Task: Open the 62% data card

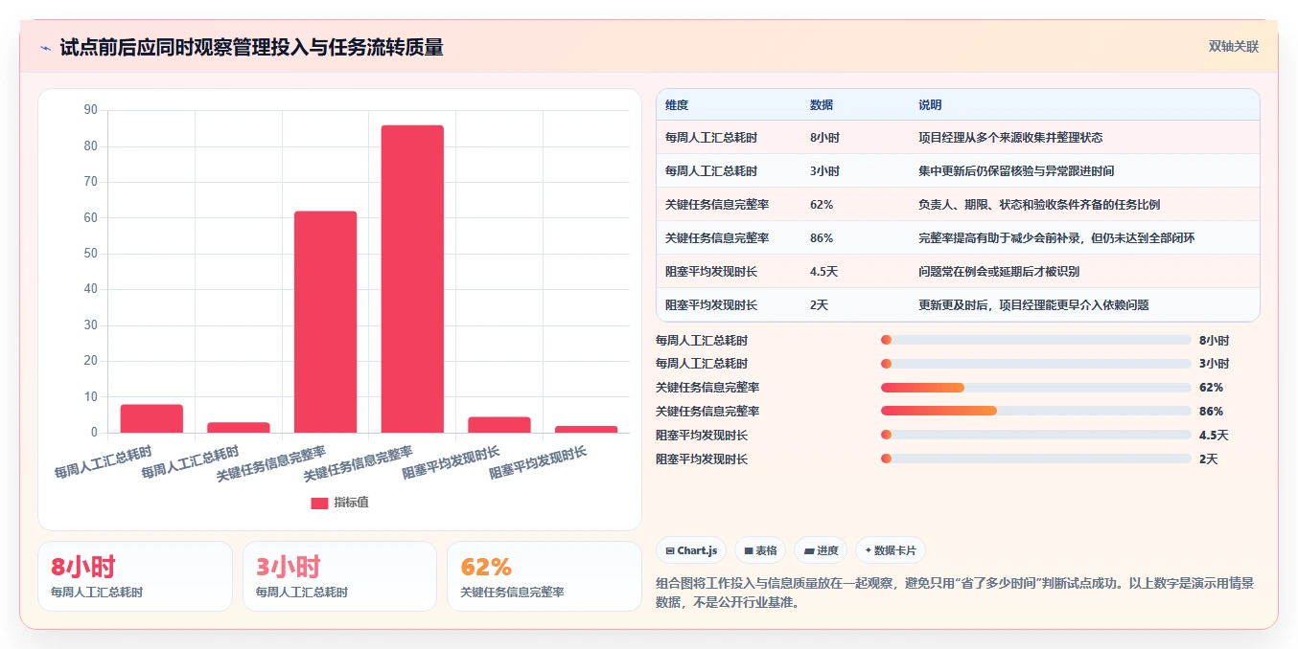Action: (x=545, y=576)
